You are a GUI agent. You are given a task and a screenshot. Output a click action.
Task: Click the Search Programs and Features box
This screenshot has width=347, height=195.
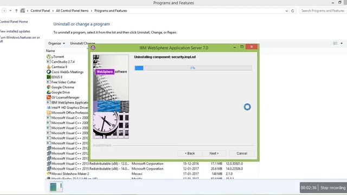pos(323,11)
